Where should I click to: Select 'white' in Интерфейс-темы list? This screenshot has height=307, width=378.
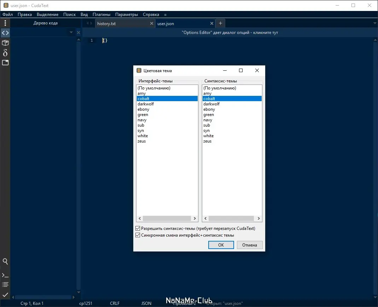(167, 136)
